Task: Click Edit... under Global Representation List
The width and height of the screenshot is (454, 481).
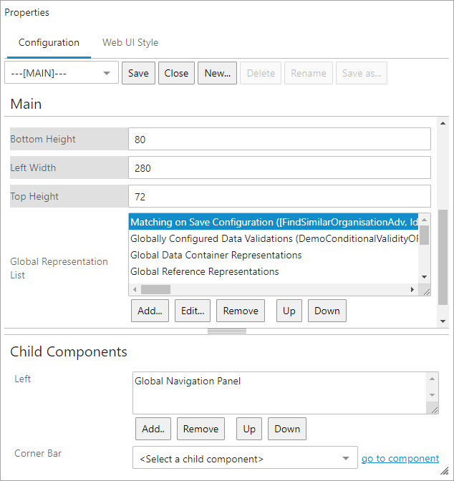Action: pyautogui.click(x=192, y=311)
